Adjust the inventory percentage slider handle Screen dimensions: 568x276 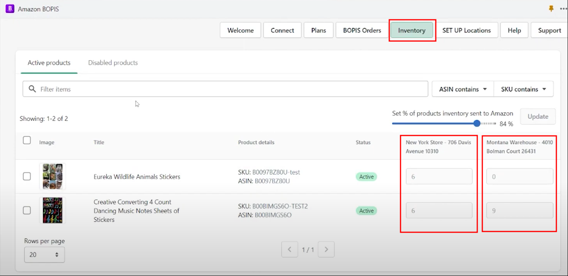[477, 123]
